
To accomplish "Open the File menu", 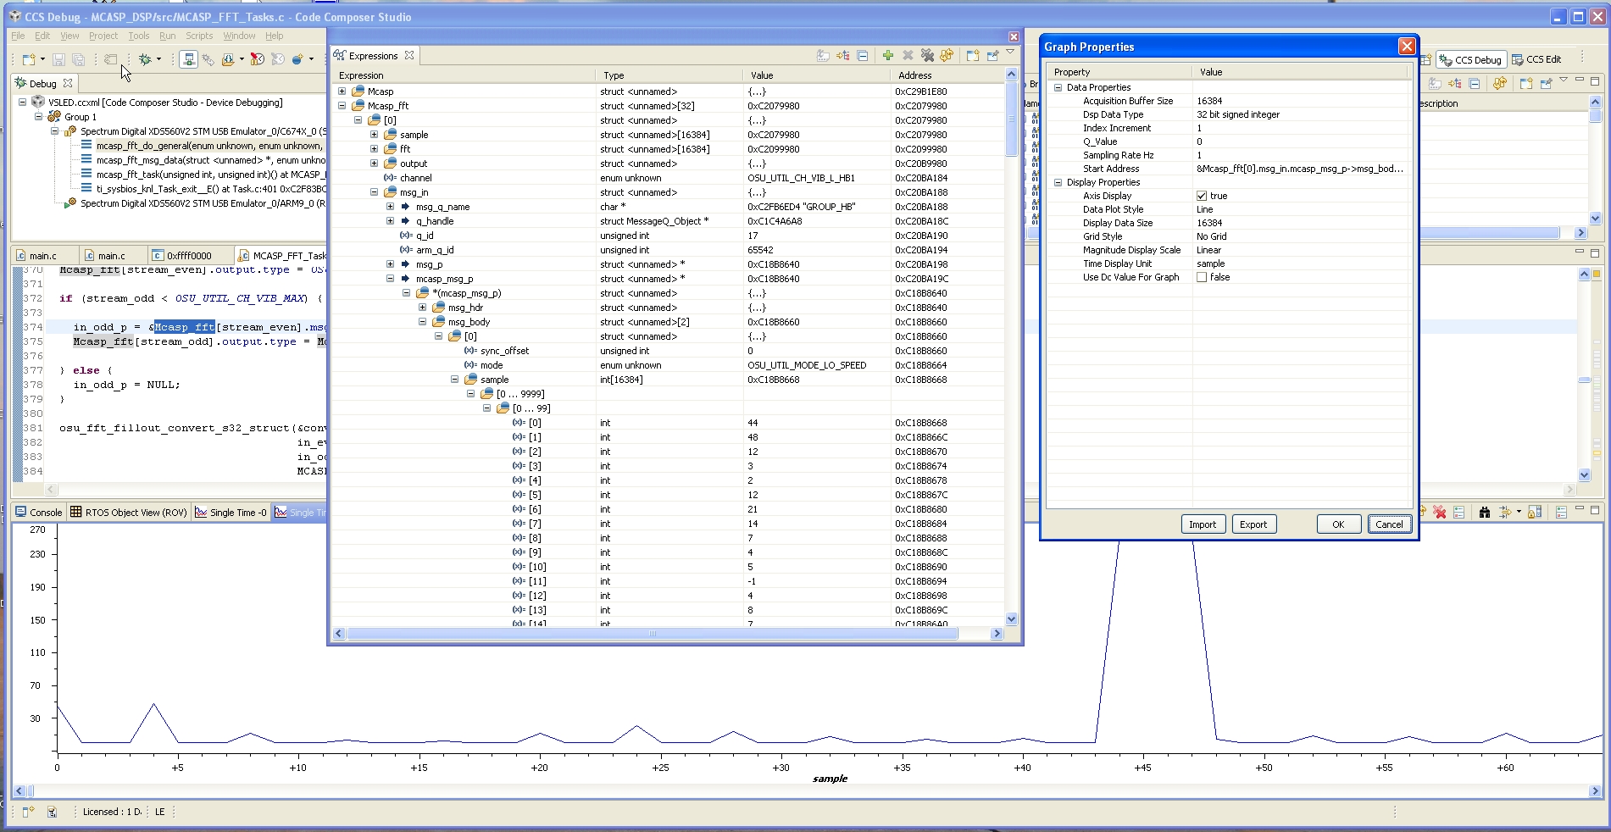I will 18,36.
